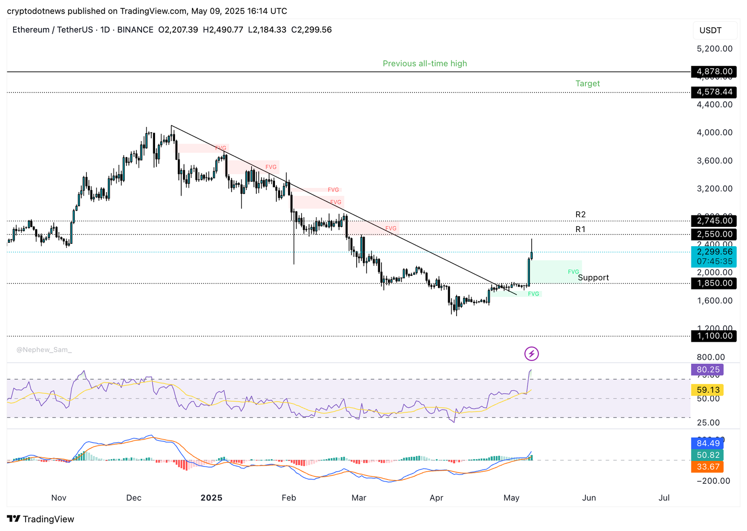Select the R2 resistance price tag 2,745.00
747x531 pixels.
point(713,220)
